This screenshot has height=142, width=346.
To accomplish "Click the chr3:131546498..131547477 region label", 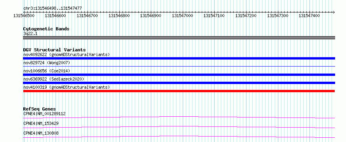I will [x=52, y=8].
